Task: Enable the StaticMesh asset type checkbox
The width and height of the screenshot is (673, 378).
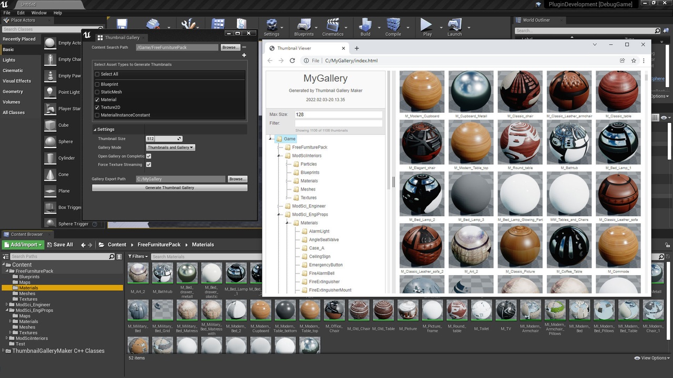Action: (97, 92)
